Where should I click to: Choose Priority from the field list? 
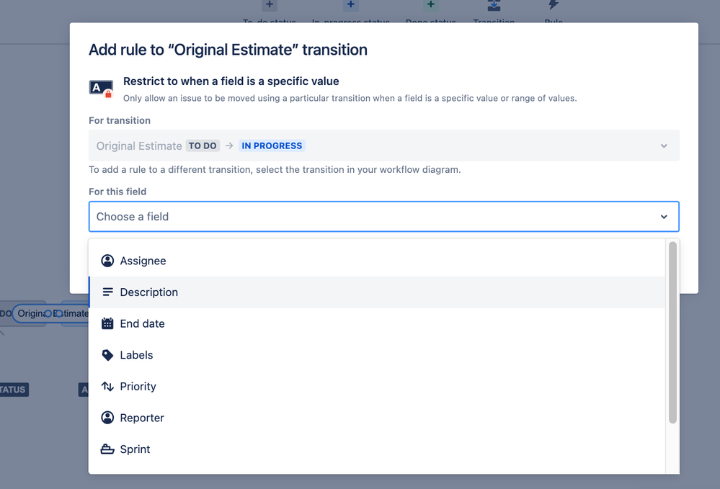[376, 386]
